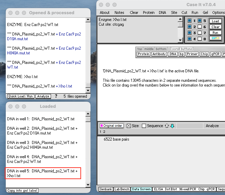
Task: Open the DNA menu
Action: [x=162, y=13]
